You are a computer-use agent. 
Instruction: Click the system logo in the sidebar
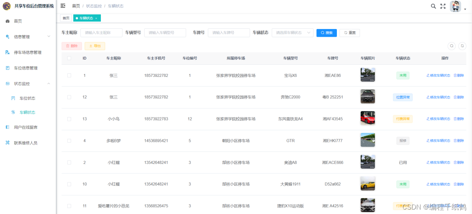click(7, 6)
